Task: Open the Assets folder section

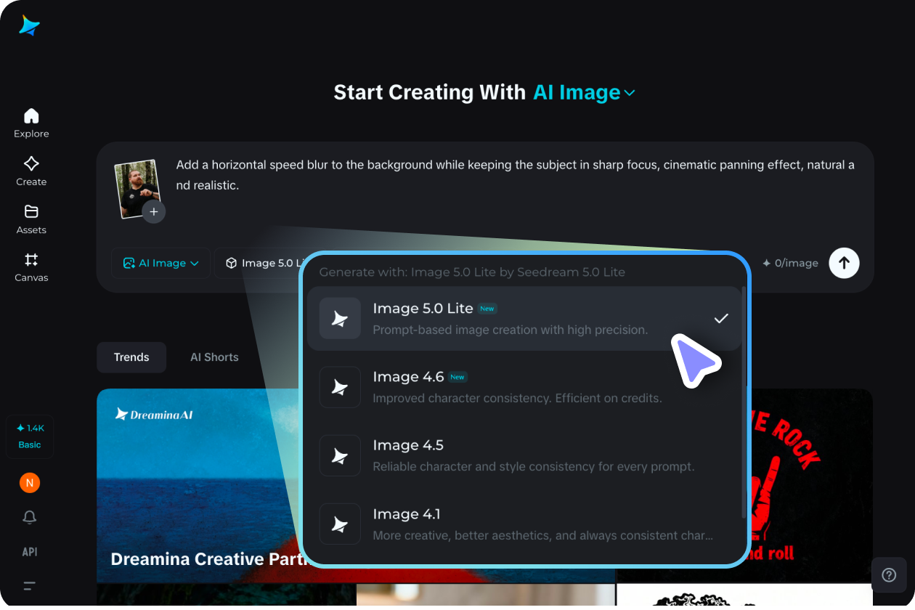Action: [31, 219]
